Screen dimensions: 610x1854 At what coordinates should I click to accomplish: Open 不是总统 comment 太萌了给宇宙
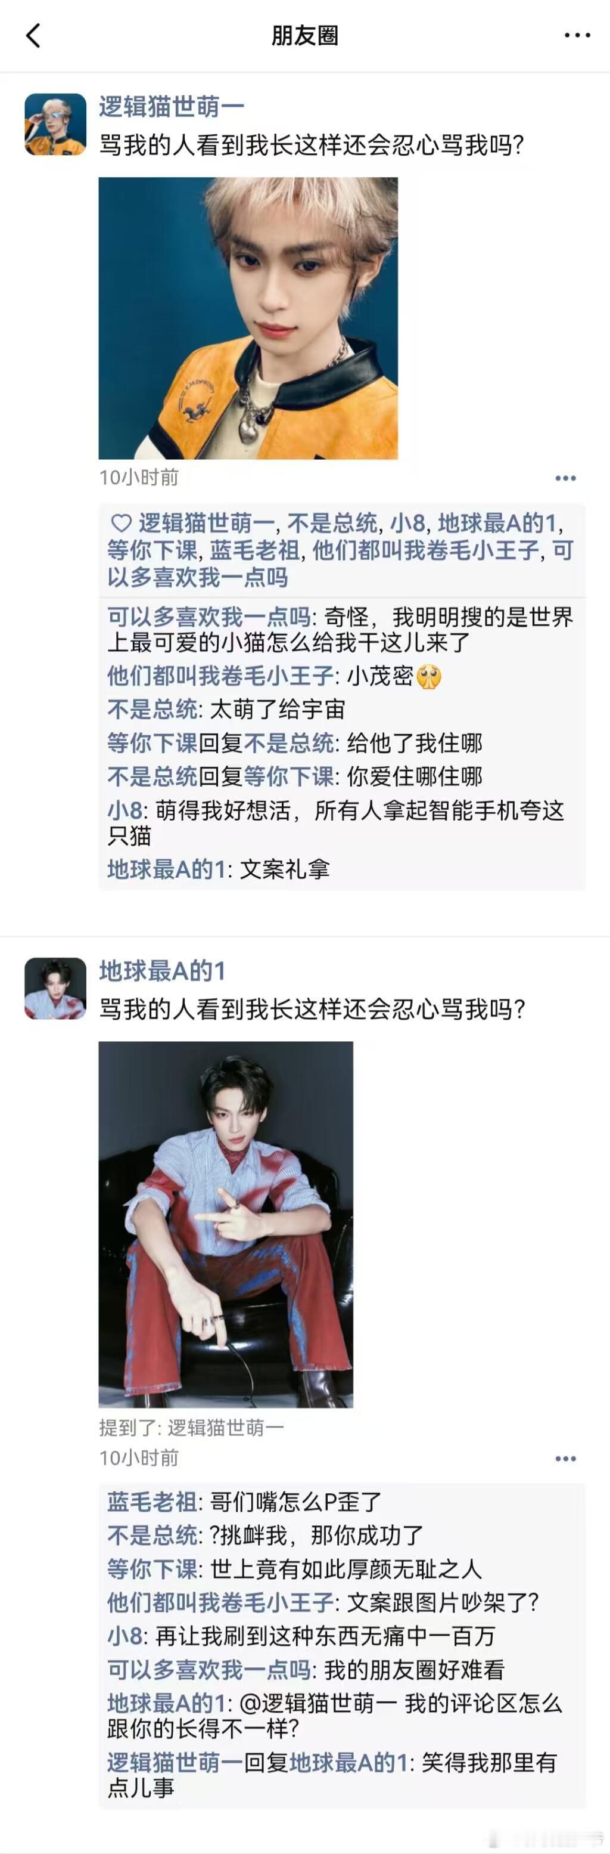(x=226, y=709)
